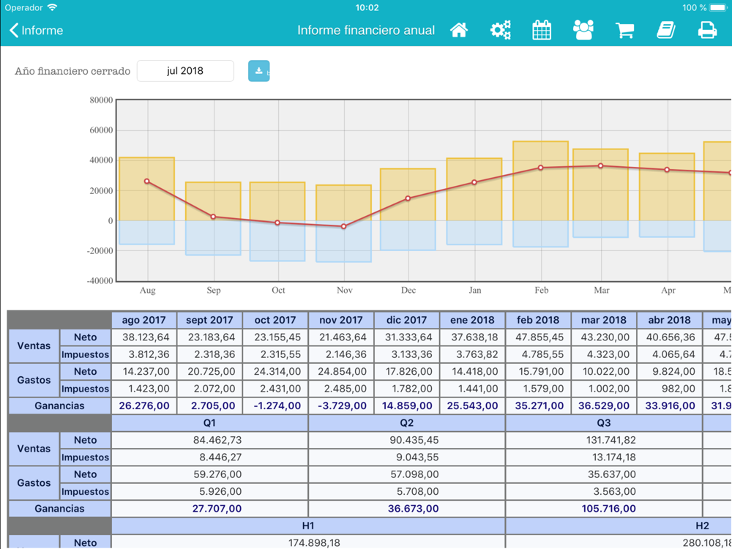
Task: Click Ganancias value -3.729,00
Action: [x=341, y=406]
